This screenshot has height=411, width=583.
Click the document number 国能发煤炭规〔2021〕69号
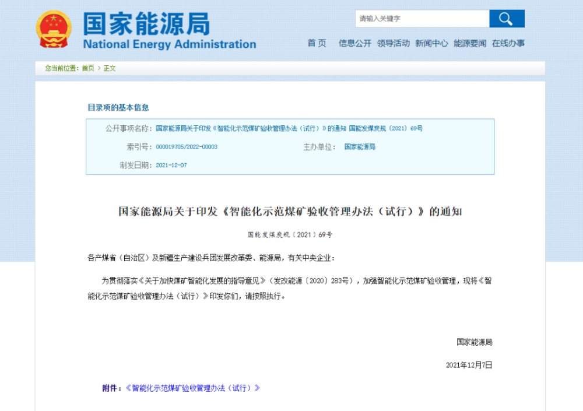tap(290, 235)
